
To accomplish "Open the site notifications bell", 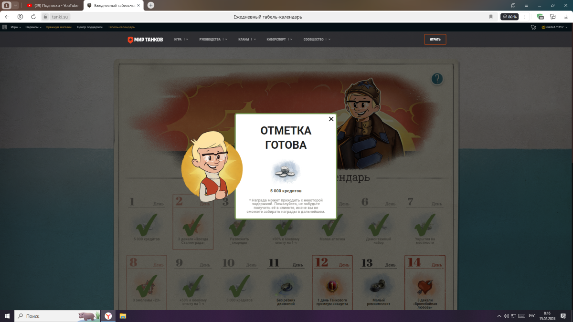I will tap(533, 27).
